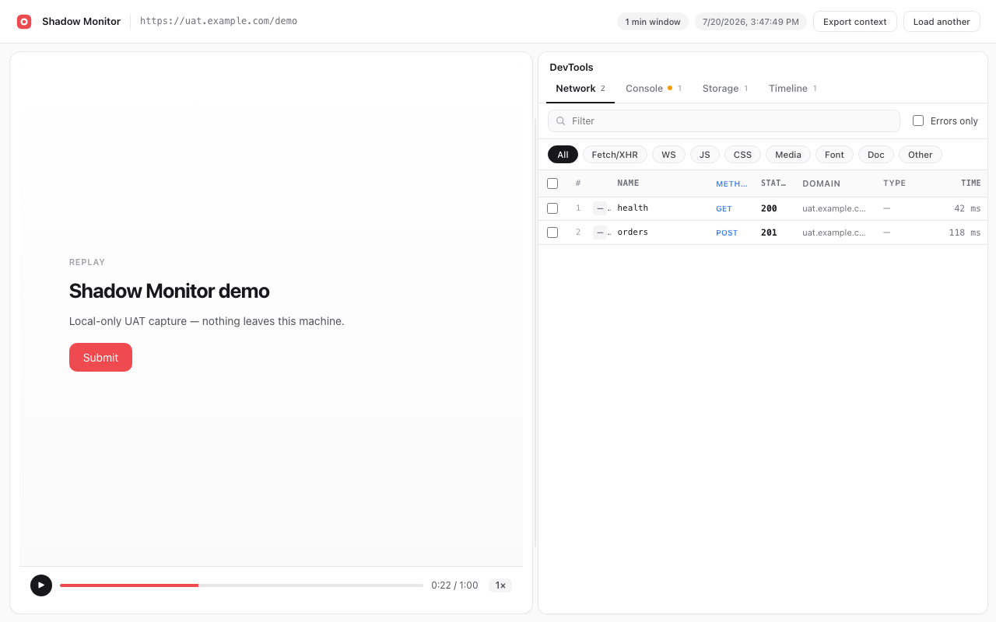Viewport: 996px width, 622px height.
Task: Click the DevTools panel title
Action: [571, 68]
